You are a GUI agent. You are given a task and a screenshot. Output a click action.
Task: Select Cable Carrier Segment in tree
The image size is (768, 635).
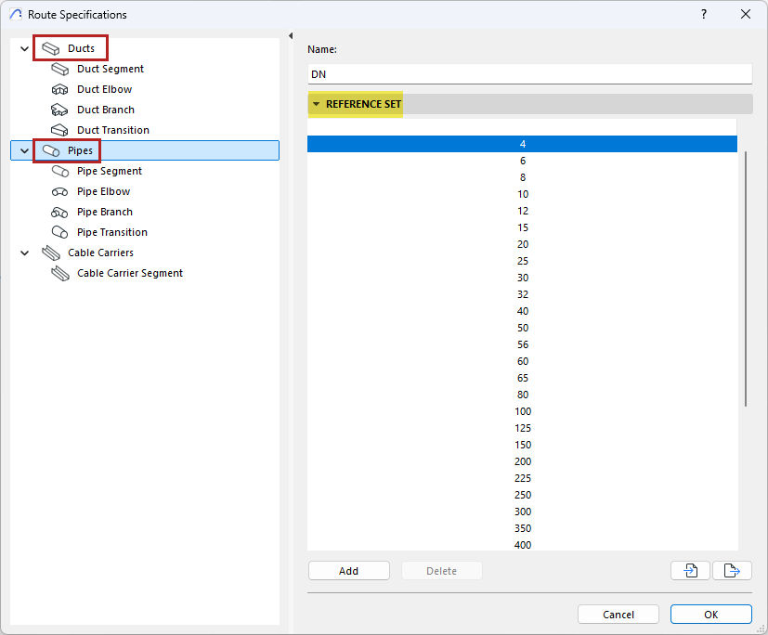point(130,274)
